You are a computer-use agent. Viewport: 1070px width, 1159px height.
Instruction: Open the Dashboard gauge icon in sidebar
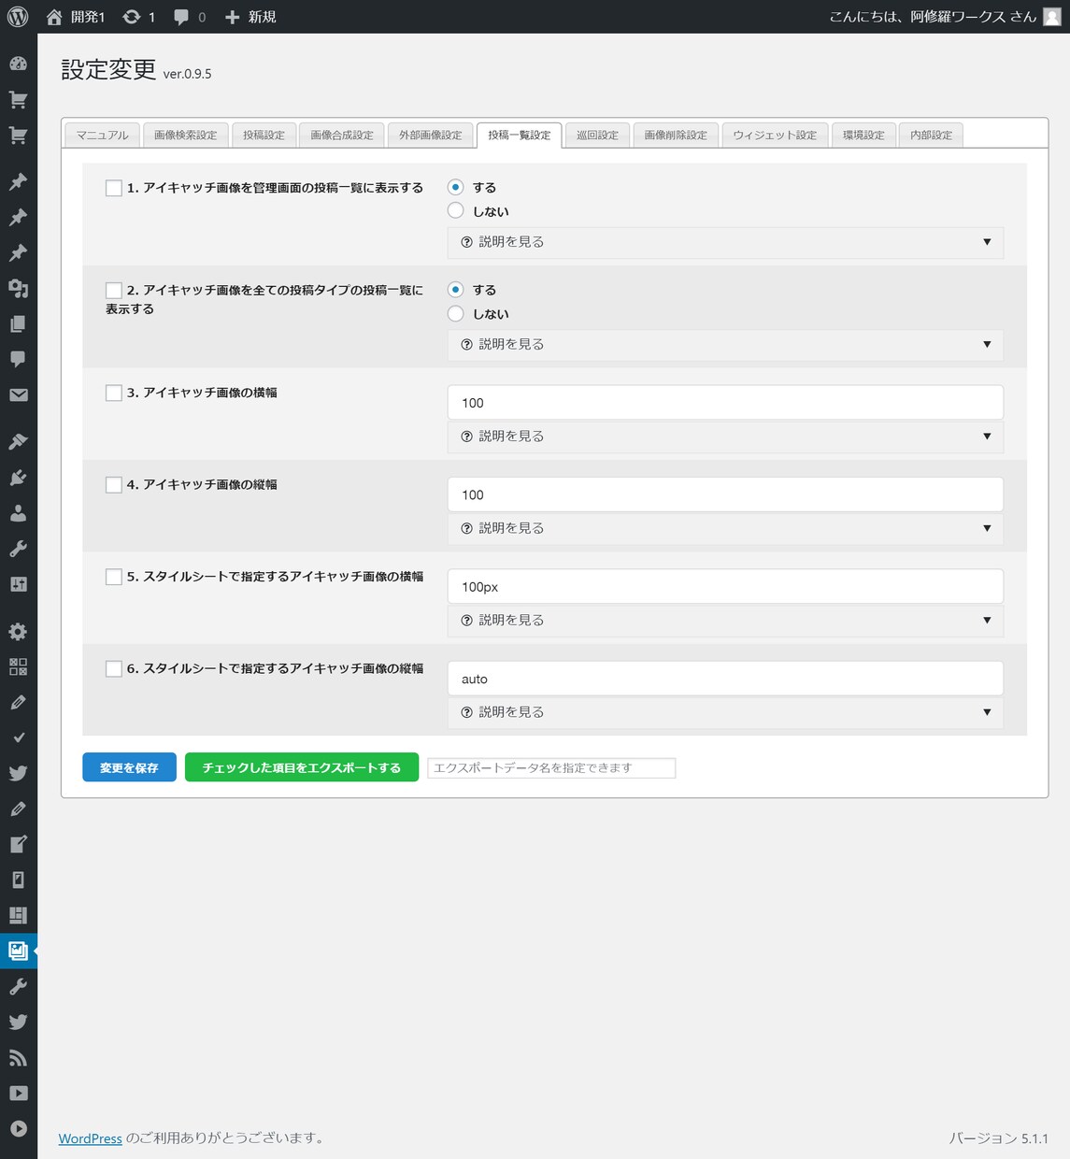(18, 64)
